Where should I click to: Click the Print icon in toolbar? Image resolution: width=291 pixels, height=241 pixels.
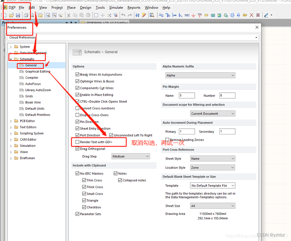pos(26,15)
